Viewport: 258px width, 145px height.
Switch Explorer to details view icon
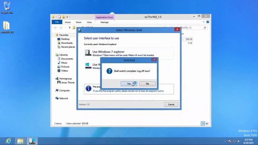[203, 123]
